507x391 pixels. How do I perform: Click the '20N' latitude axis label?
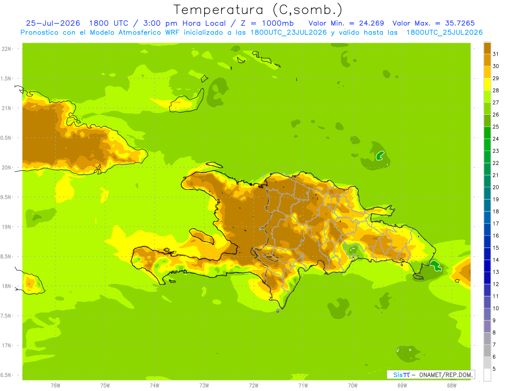6,167
